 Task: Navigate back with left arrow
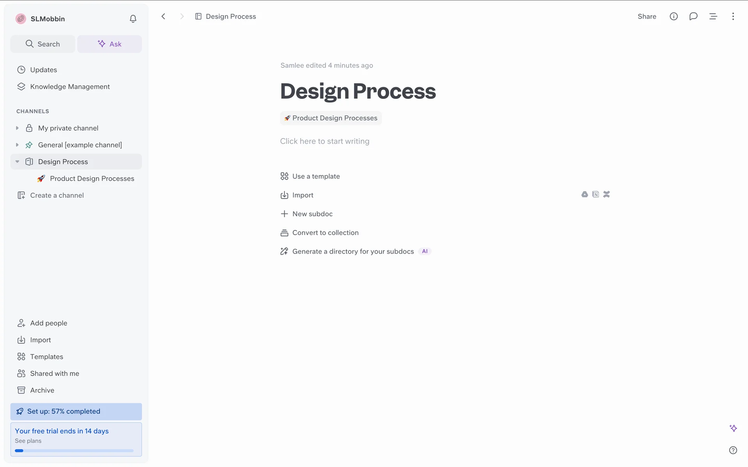point(164,16)
